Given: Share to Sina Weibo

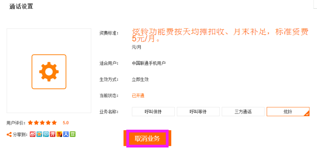Looking at the screenshot, I should pos(33,134).
